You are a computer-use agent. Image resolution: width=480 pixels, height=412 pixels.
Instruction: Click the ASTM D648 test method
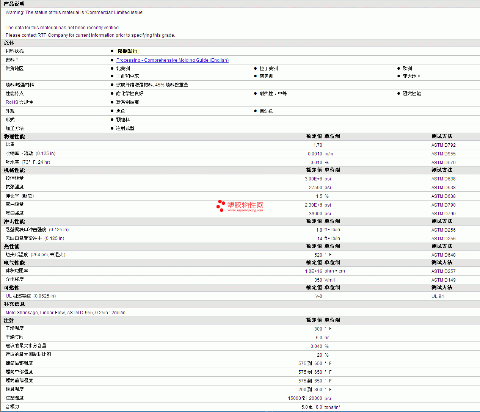tap(444, 255)
